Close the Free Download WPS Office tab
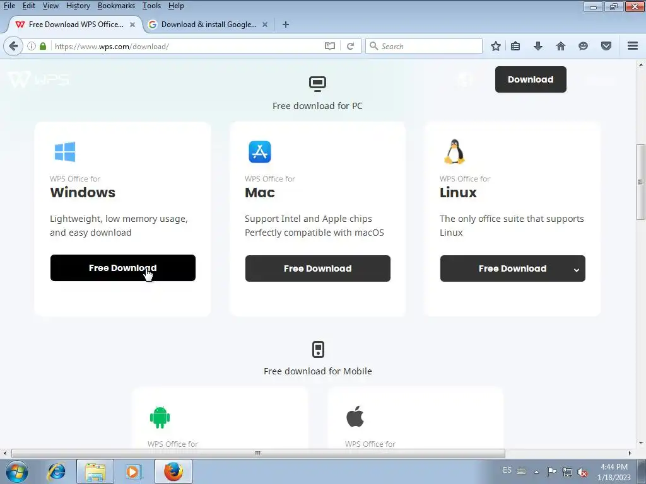 132,25
